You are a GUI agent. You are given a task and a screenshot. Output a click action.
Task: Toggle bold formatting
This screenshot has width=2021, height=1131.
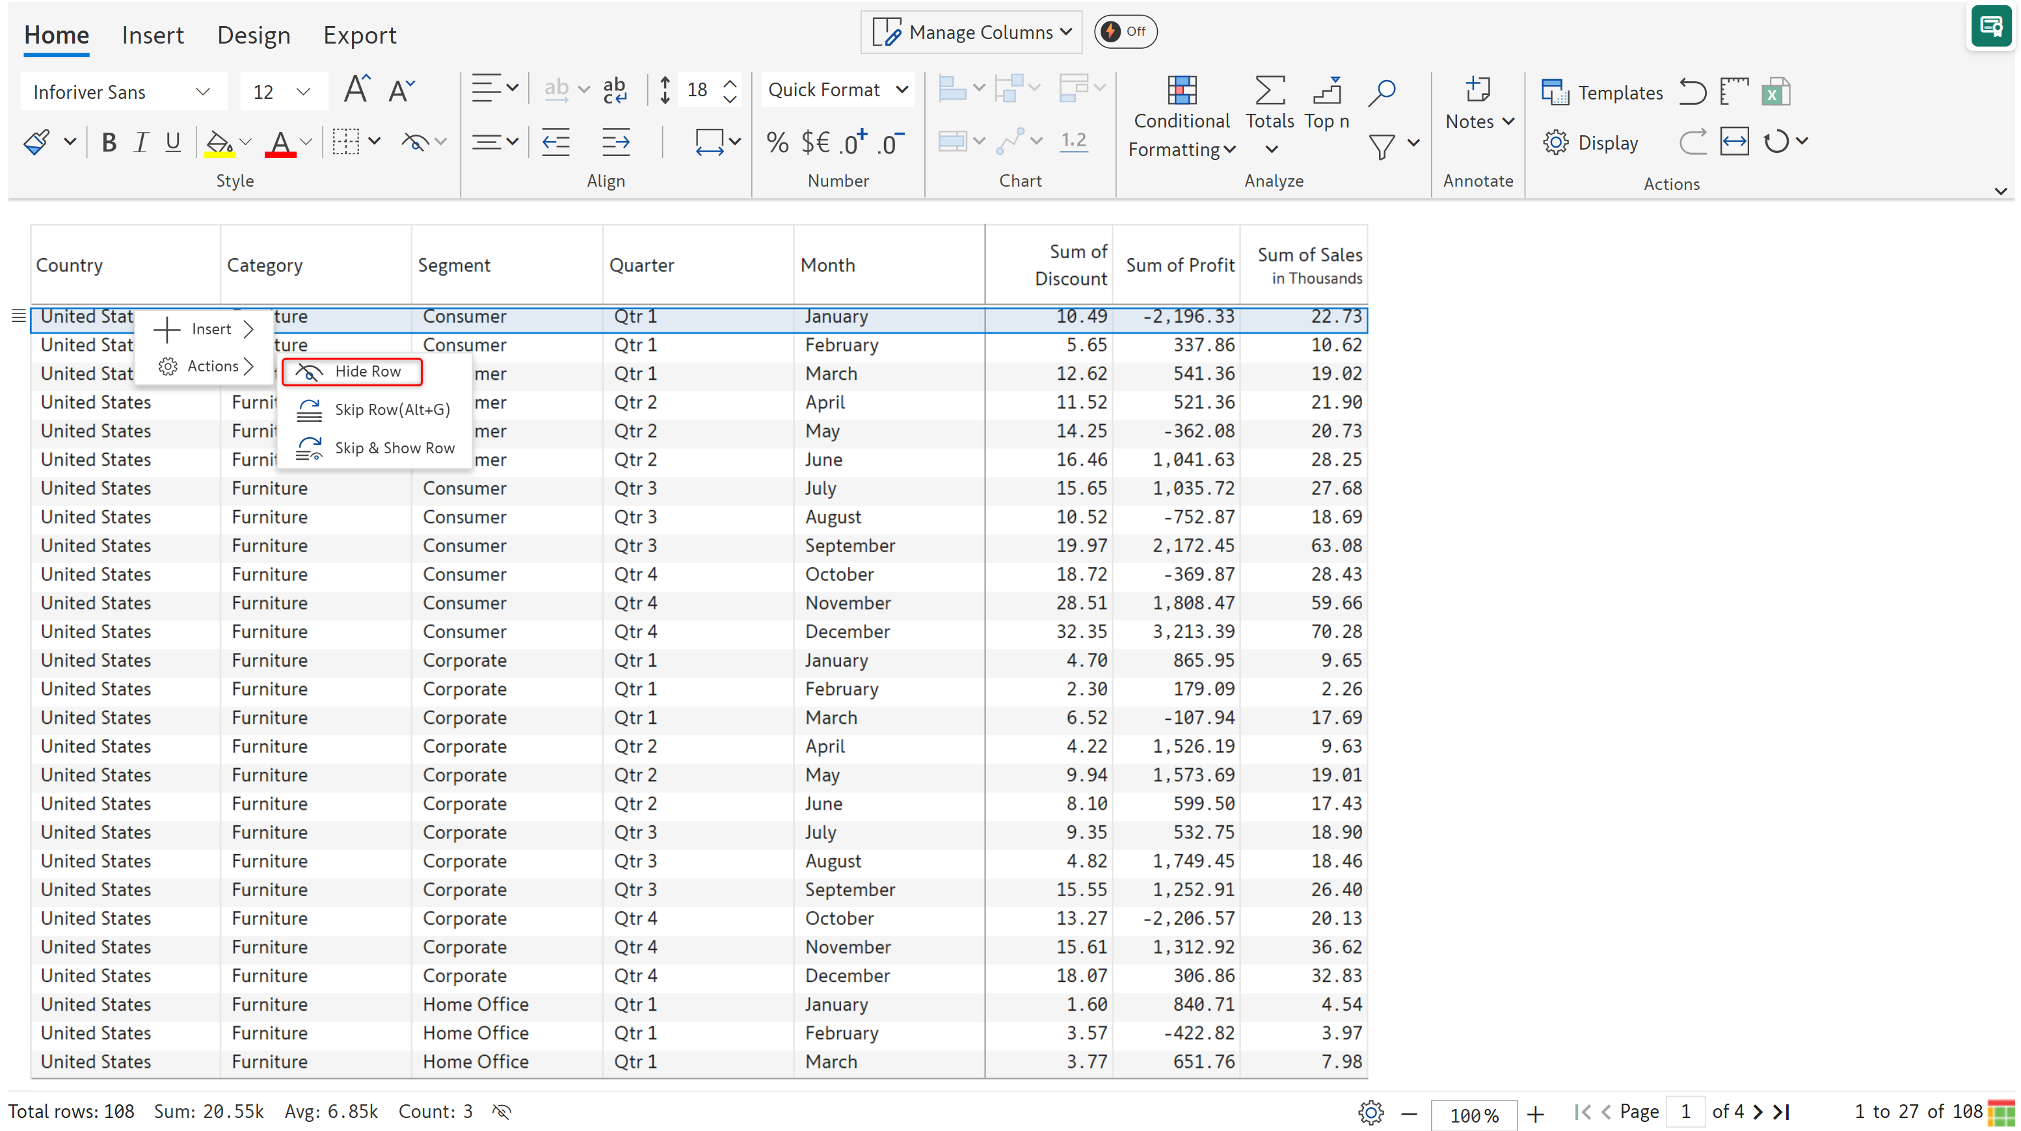[x=109, y=142]
